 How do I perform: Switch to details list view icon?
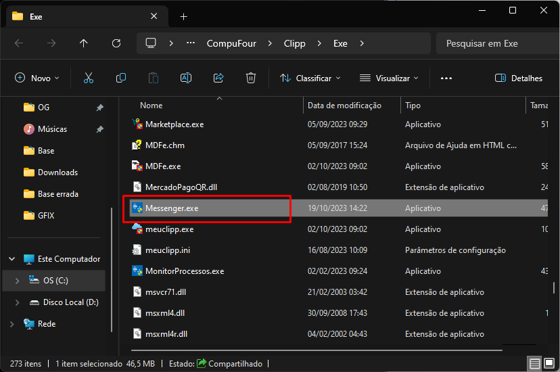534,364
